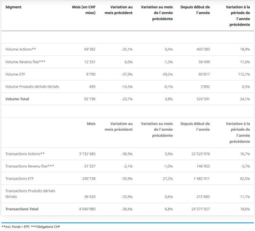
Task: Click the 524'591 year-to-date total
Action: (203, 99)
